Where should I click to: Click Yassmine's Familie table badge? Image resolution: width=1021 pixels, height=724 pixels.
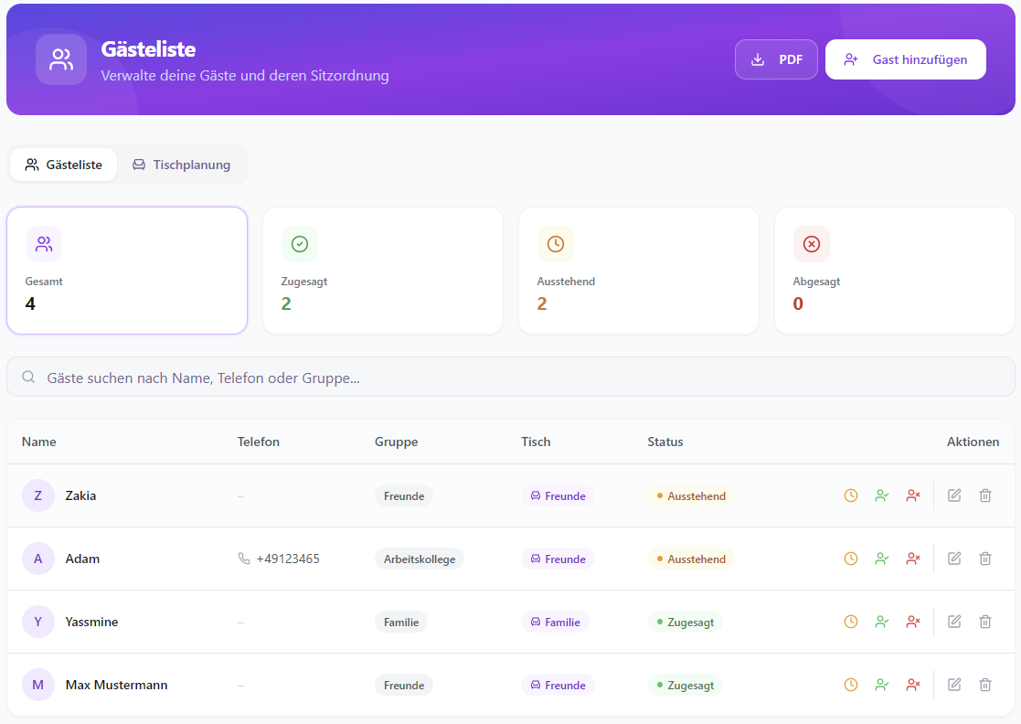pyautogui.click(x=556, y=622)
